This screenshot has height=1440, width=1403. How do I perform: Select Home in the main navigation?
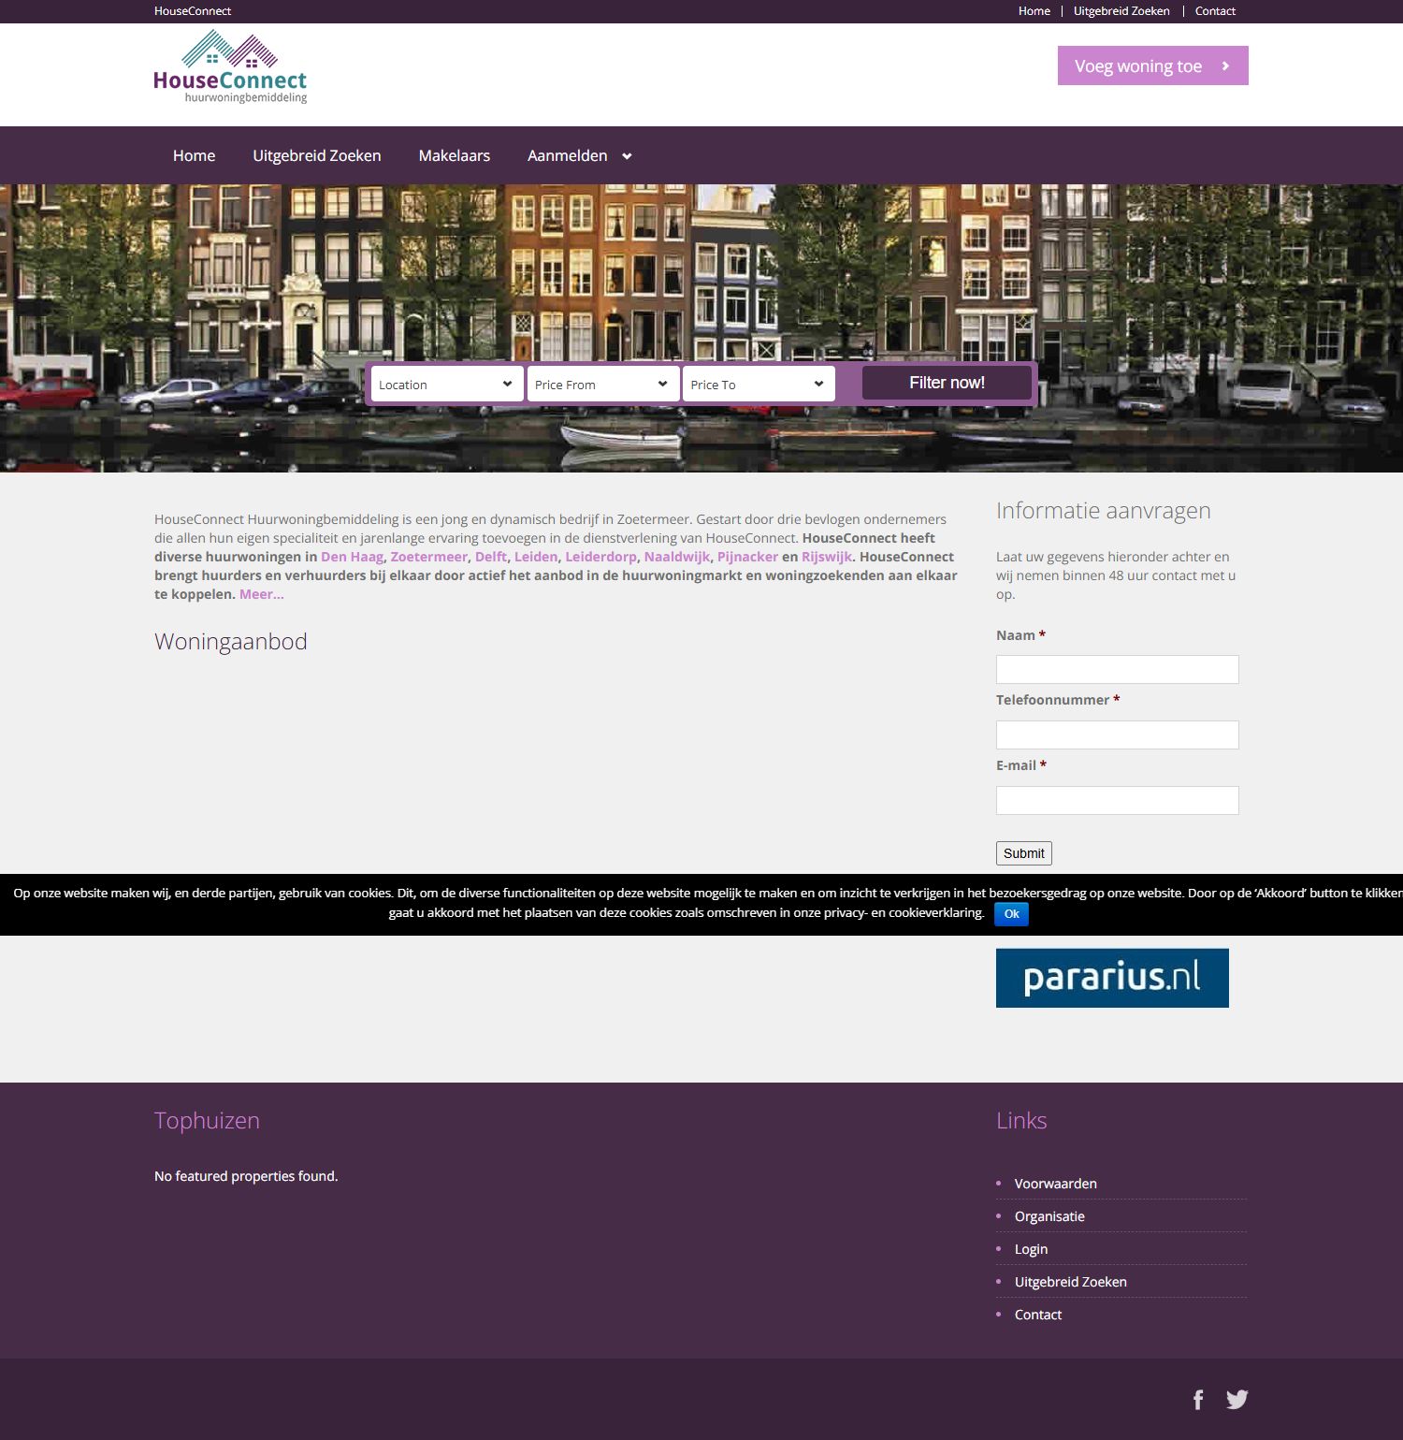[194, 155]
